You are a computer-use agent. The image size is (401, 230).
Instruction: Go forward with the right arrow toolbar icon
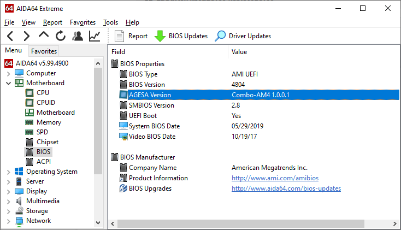point(27,36)
